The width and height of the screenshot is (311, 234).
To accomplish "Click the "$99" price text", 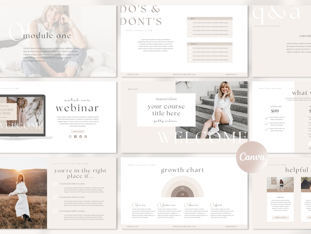I will point(275,111).
